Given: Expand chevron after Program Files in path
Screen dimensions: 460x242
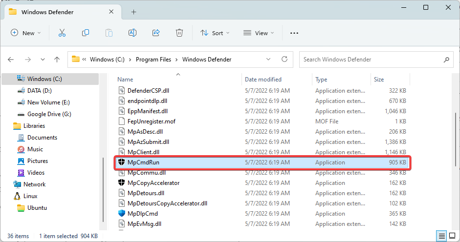Looking at the screenshot, I should click(176, 60).
